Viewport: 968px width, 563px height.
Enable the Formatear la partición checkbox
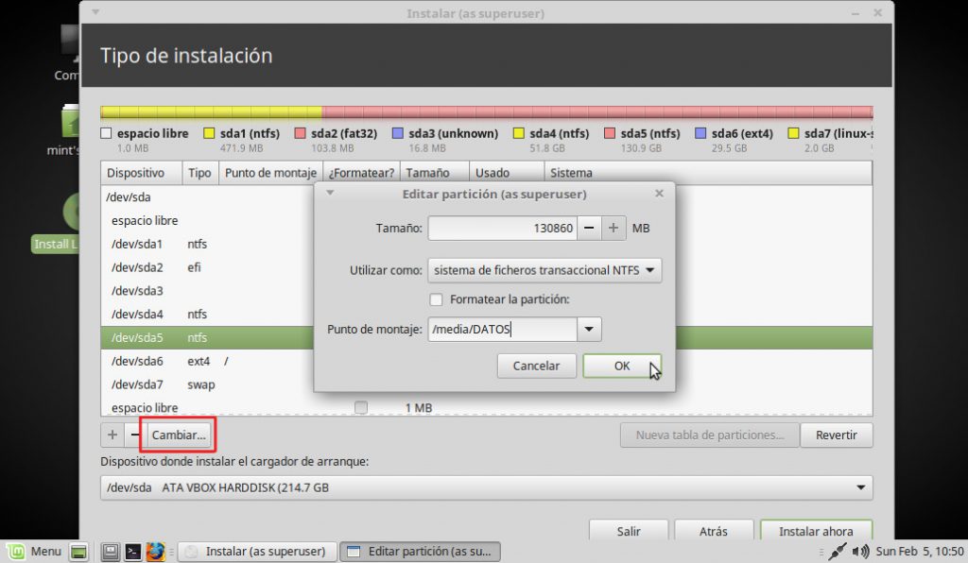click(436, 299)
